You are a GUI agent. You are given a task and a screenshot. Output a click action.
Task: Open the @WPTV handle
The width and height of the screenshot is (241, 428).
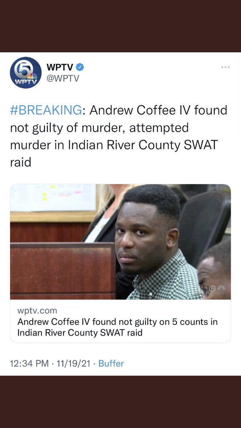tap(63, 78)
